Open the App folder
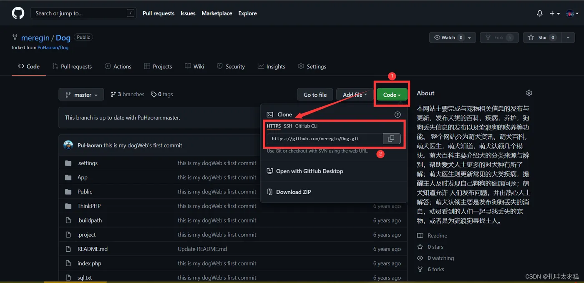Image resolution: width=584 pixels, height=283 pixels. pyautogui.click(x=83, y=178)
